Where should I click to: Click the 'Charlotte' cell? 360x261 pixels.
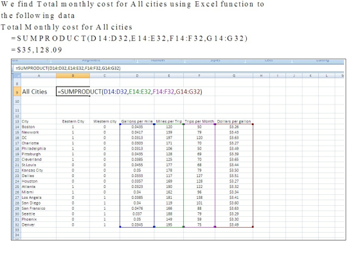[x=39, y=143]
